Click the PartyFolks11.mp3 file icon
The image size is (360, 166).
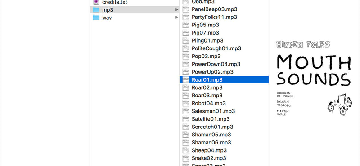coord(185,17)
